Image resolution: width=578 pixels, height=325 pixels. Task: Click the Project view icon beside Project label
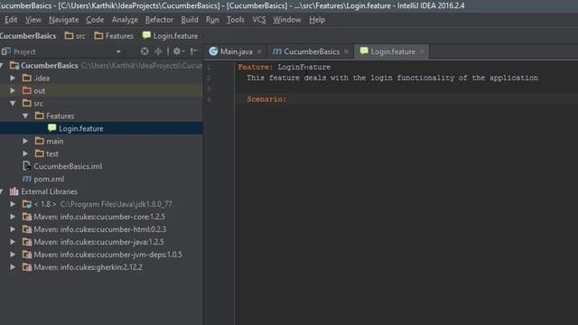[5, 51]
